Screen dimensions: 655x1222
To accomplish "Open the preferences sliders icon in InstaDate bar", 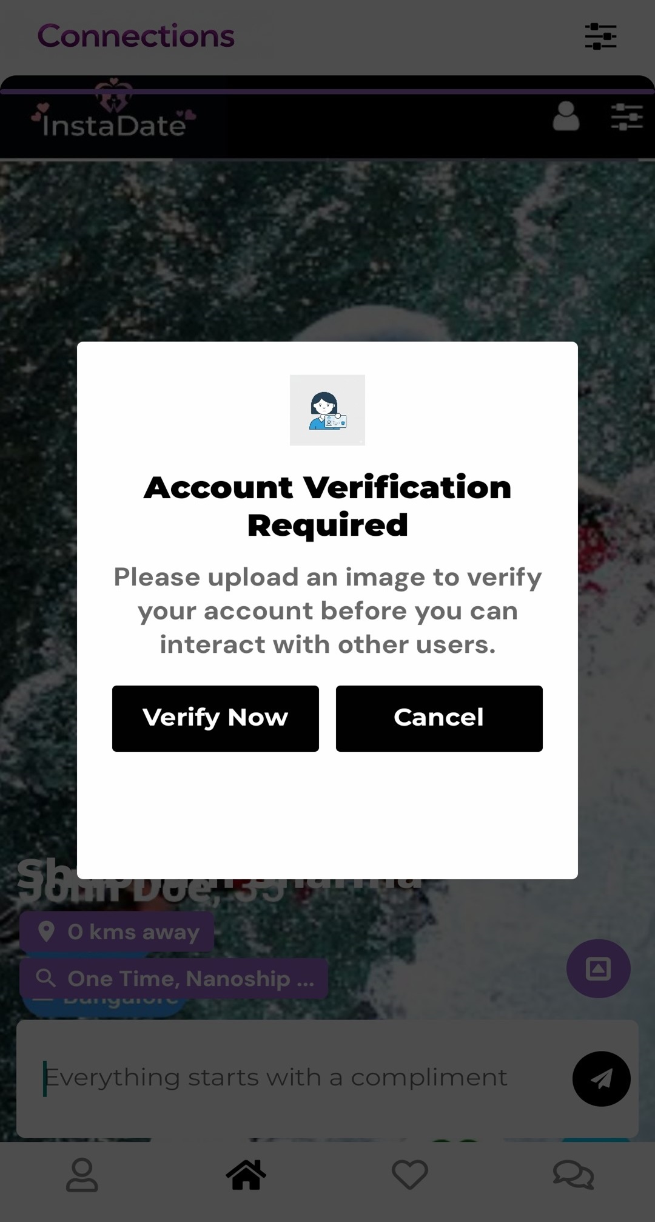I will pos(626,116).
